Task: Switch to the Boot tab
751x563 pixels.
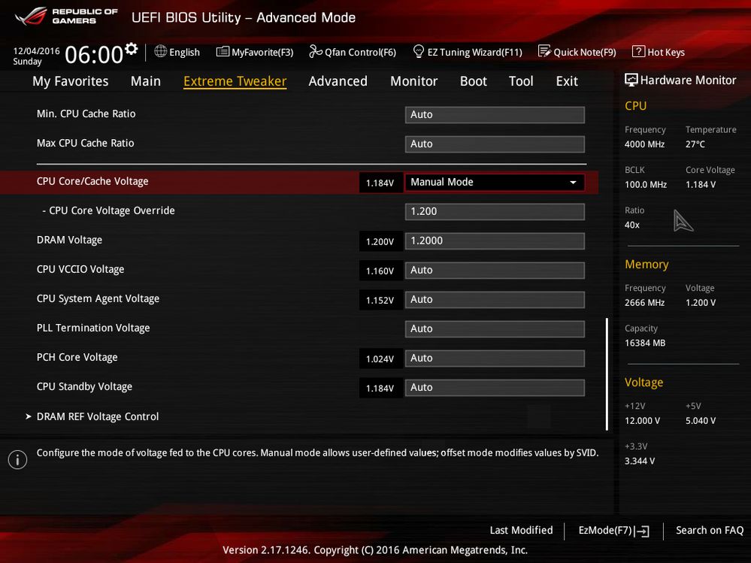Action: (x=473, y=81)
